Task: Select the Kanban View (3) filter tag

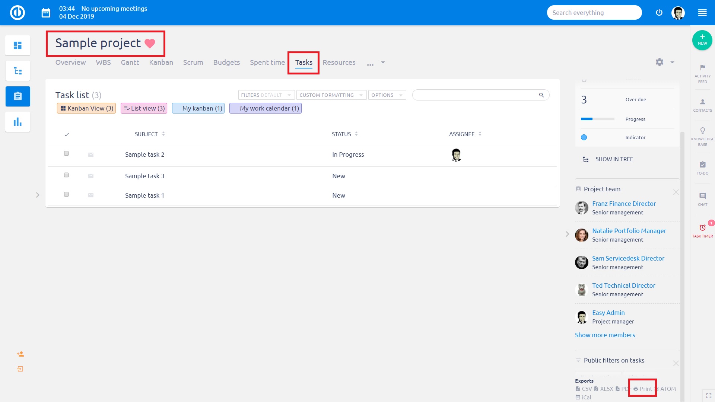Action: tap(86, 108)
